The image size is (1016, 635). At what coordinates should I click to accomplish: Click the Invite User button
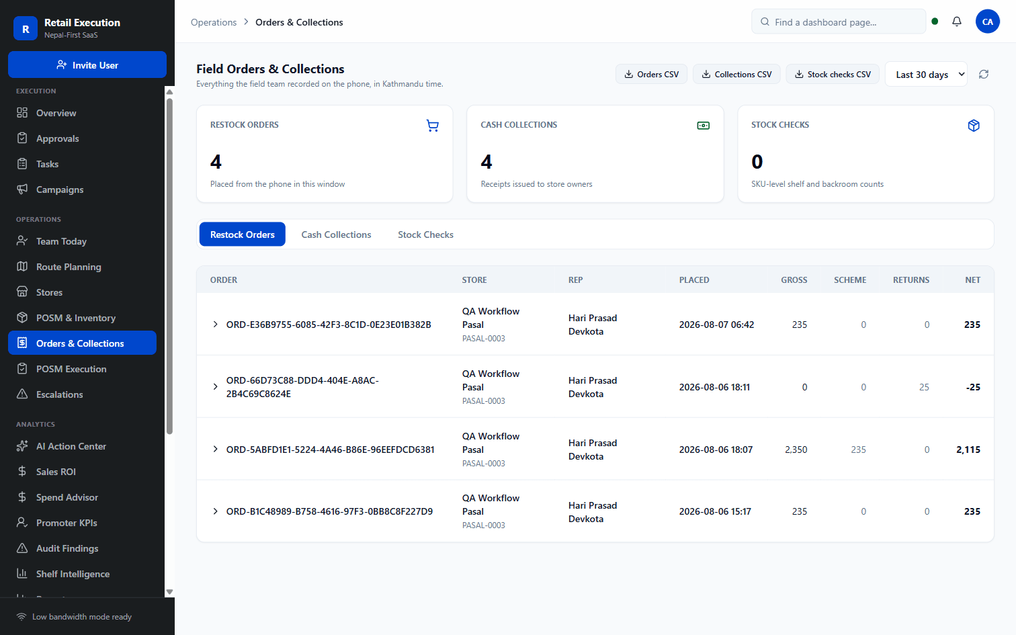pos(87,65)
